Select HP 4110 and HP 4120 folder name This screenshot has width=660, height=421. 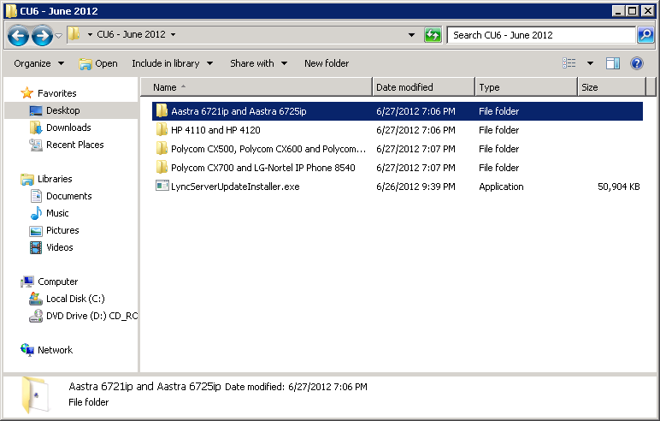point(215,130)
